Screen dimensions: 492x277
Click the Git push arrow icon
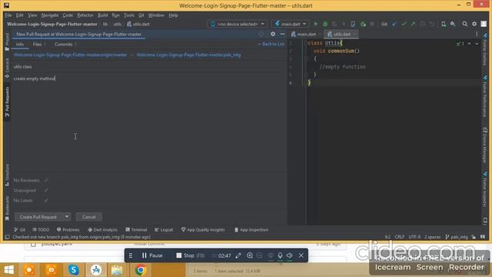[413, 24]
